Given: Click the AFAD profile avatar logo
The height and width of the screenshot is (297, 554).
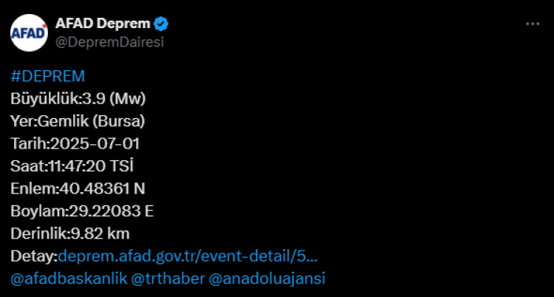Looking at the screenshot, I should tap(28, 33).
